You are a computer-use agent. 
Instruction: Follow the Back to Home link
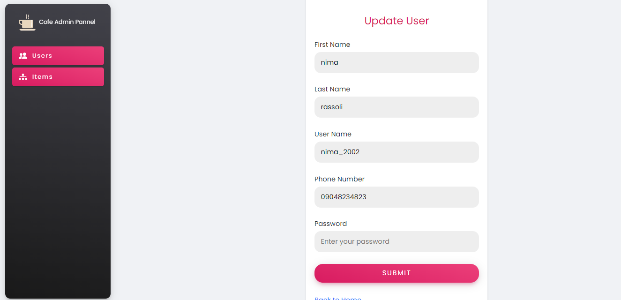click(x=338, y=298)
